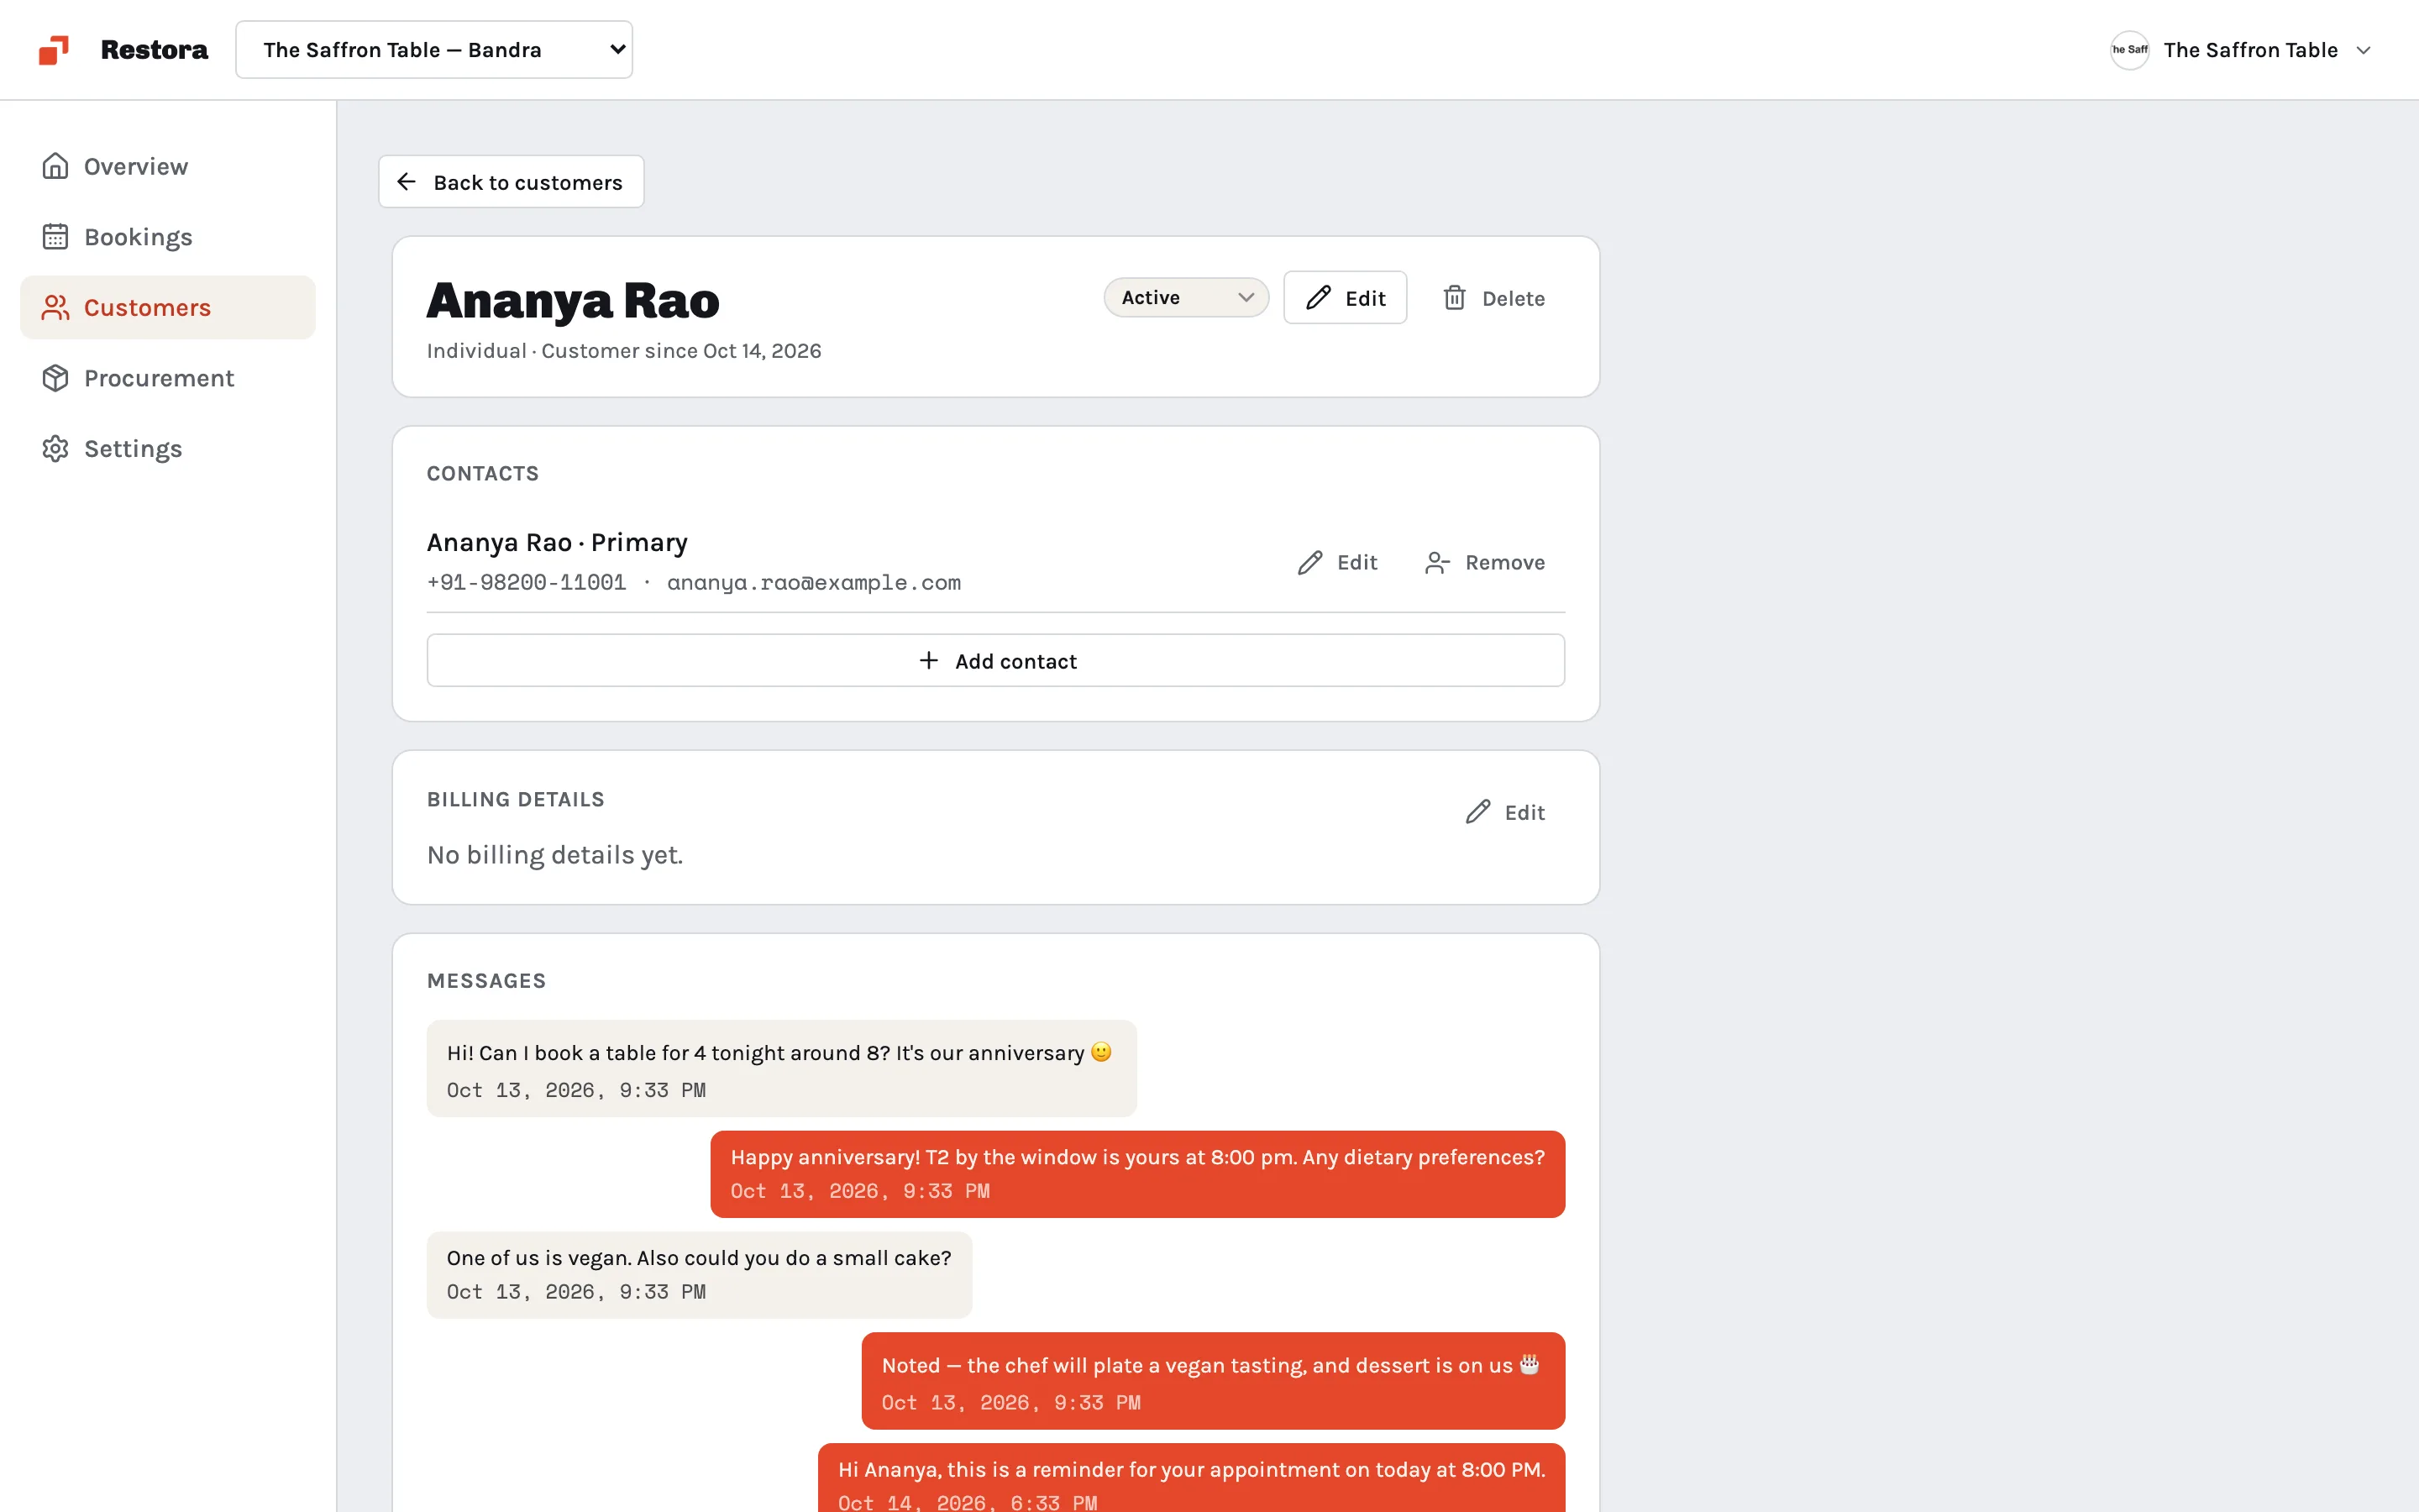The height and width of the screenshot is (1512, 2419).
Task: Open Settings in sidebar
Action: (x=168, y=449)
